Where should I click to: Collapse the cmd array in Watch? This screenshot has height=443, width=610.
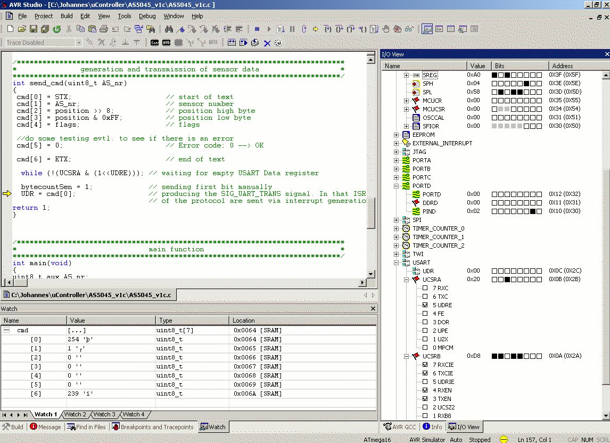pyautogui.click(x=7, y=330)
